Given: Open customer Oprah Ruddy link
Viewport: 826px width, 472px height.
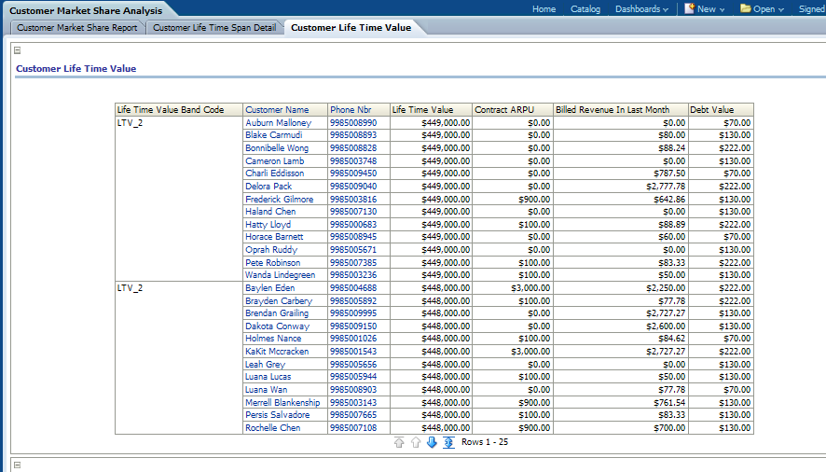Looking at the screenshot, I should [x=271, y=250].
